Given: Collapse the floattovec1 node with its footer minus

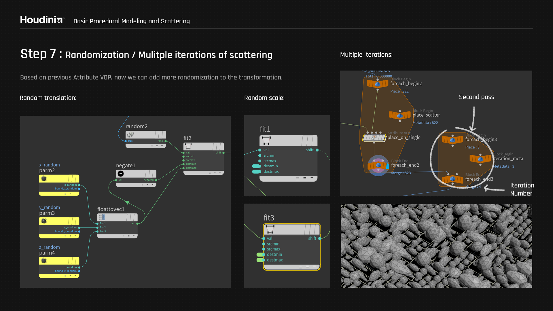Looking at the screenshot, I should [x=134, y=236].
